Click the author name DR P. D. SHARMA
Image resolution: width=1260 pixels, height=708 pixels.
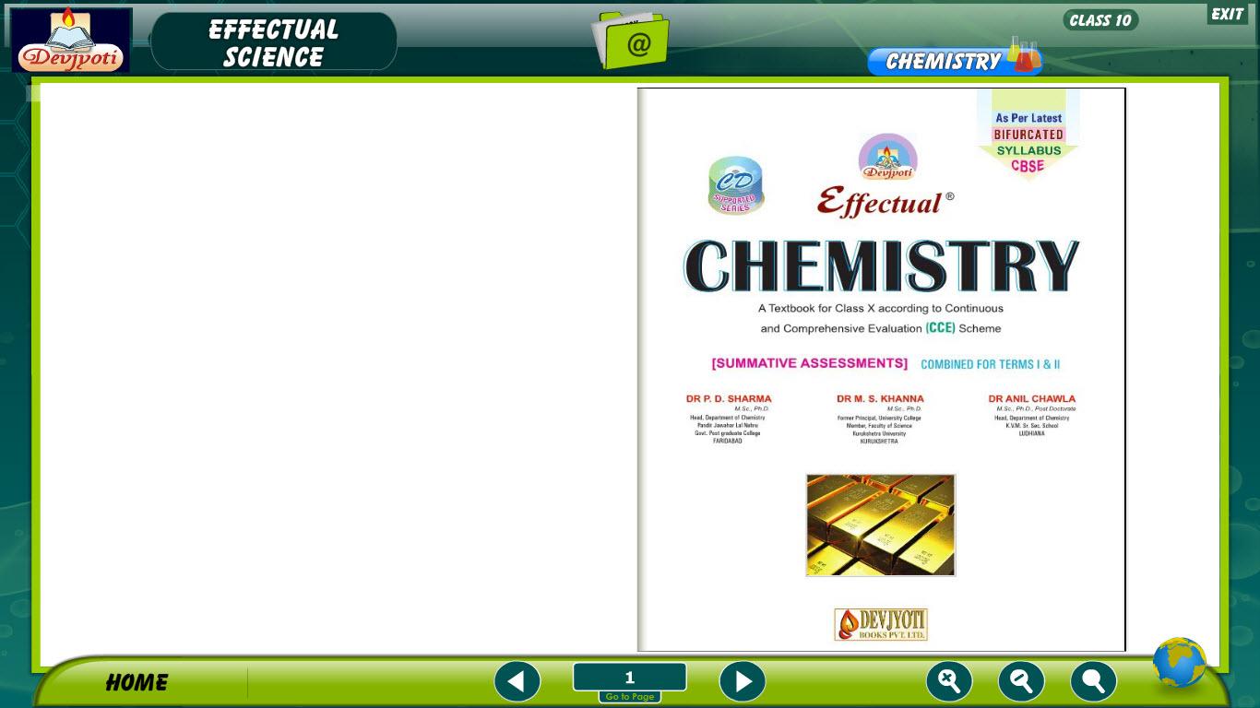pyautogui.click(x=729, y=399)
